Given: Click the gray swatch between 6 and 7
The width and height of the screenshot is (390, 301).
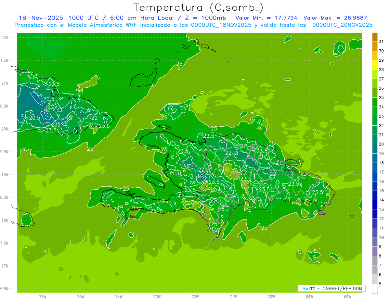Looking at the screenshot, I should pos(375,270).
